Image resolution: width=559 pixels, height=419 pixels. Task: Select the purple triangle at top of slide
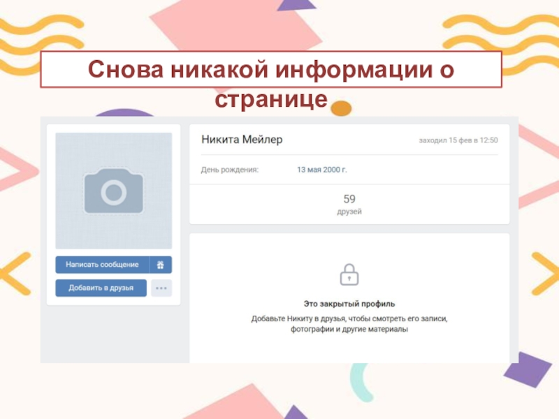pos(296,5)
